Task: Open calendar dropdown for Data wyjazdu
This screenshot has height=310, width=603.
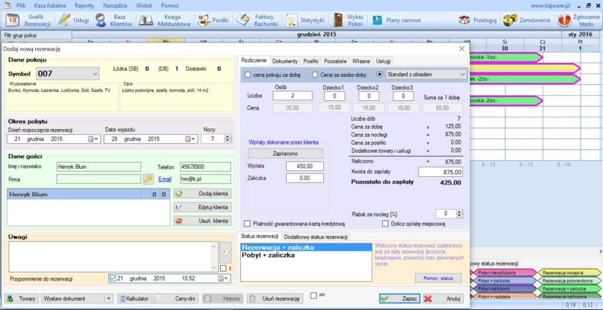Action: coord(190,139)
